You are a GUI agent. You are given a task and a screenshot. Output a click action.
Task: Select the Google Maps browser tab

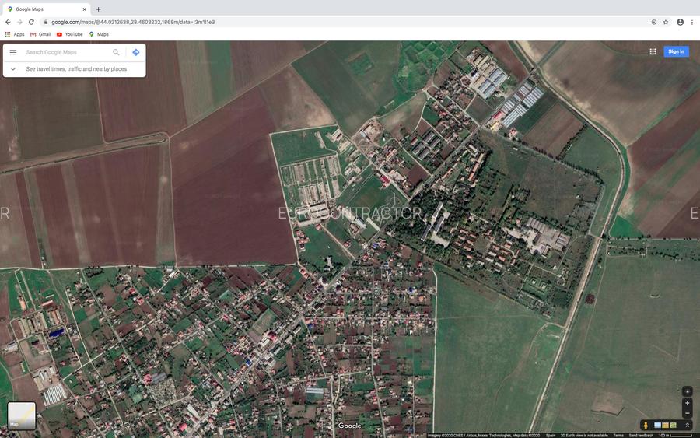click(x=47, y=9)
